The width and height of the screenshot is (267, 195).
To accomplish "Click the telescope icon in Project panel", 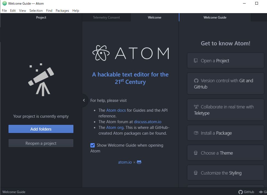I will [41, 80].
